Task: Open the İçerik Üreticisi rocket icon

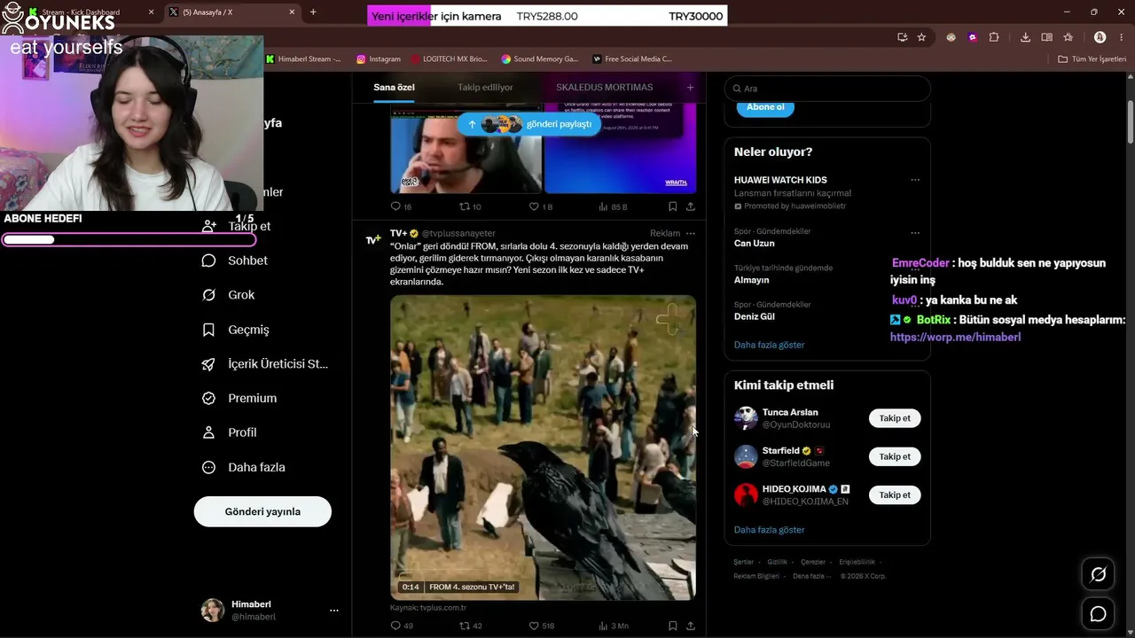Action: (209, 364)
